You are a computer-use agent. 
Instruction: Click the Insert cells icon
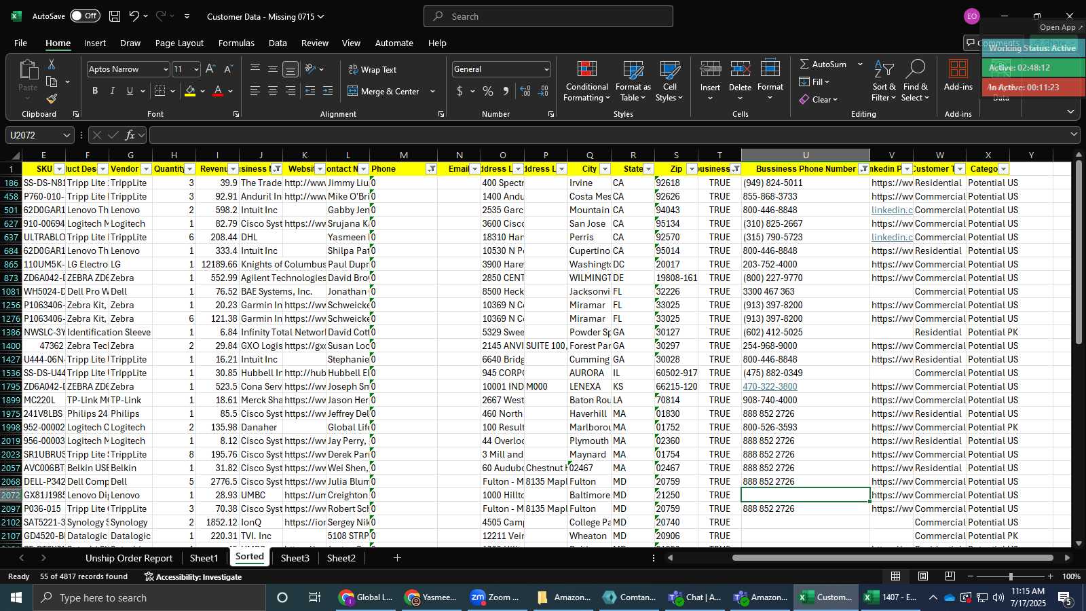710,69
